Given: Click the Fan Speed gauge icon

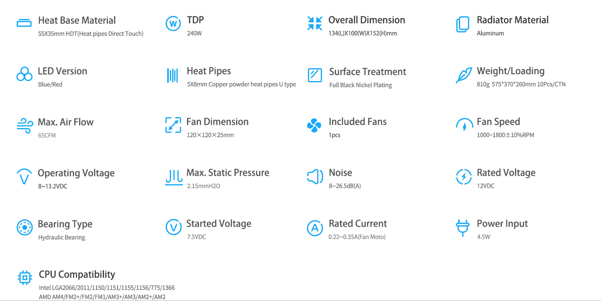Looking at the screenshot, I should point(465,125).
